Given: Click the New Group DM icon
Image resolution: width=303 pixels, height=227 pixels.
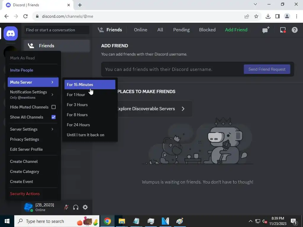Looking at the screenshot, I should (266, 30).
